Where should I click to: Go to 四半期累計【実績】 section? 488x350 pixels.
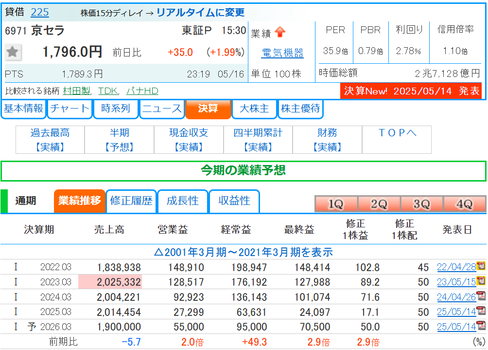click(x=258, y=140)
